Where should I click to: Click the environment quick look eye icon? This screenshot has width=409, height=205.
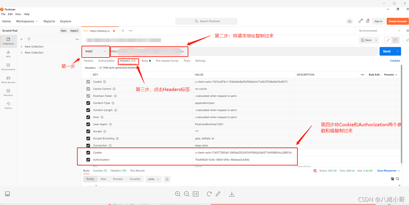click(407, 31)
